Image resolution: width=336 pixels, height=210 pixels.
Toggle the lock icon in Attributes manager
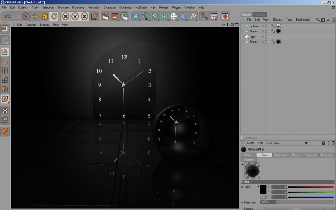coord(323,143)
